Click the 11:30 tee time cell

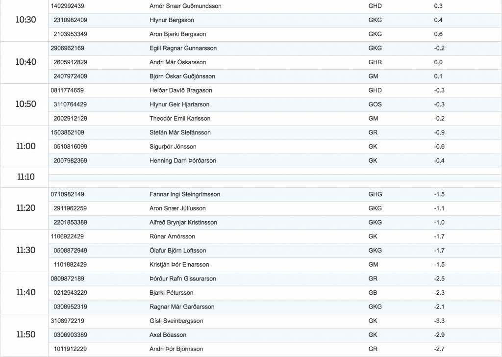point(25,251)
